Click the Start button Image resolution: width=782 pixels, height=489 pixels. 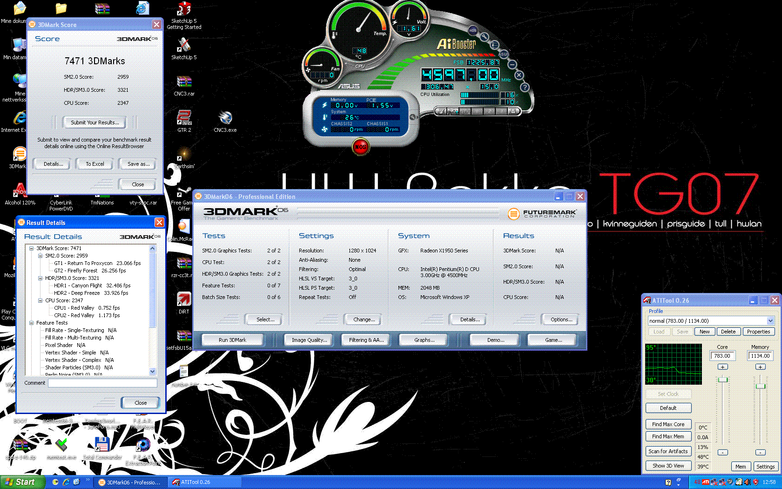pyautogui.click(x=23, y=482)
